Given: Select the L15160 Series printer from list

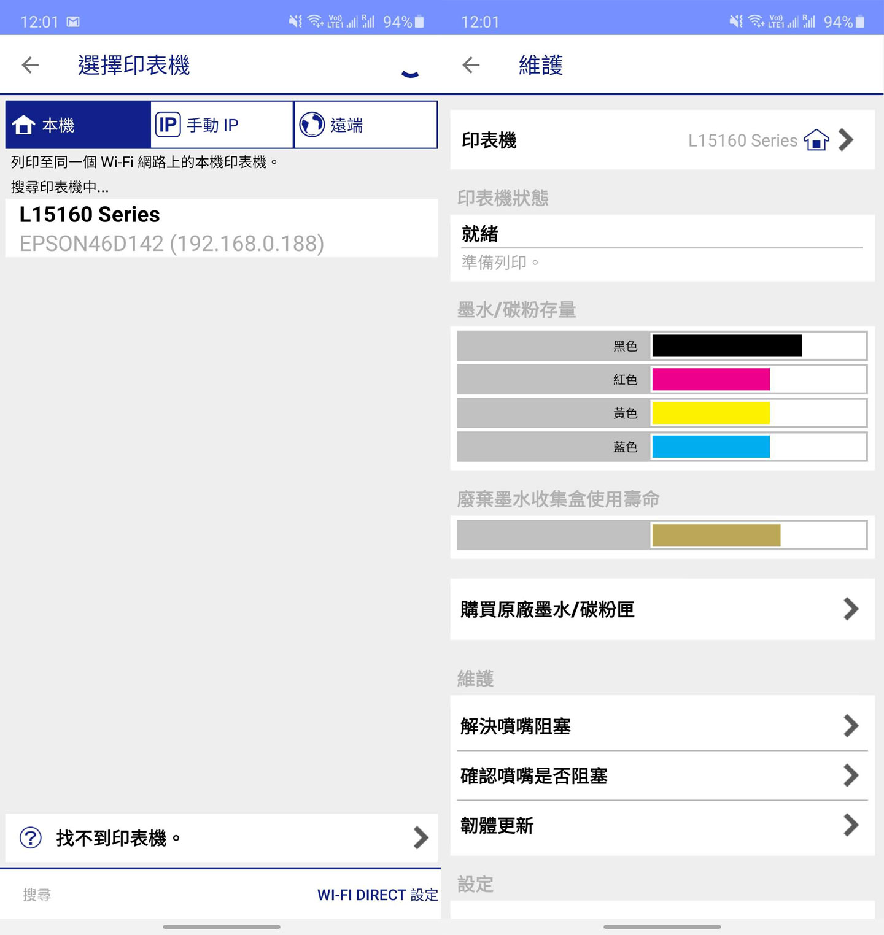Looking at the screenshot, I should [x=221, y=228].
